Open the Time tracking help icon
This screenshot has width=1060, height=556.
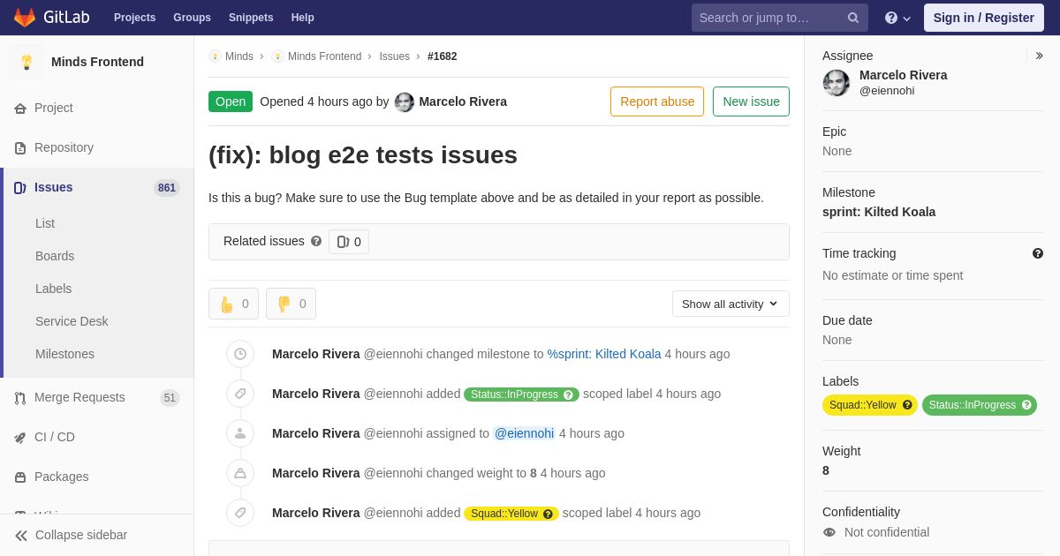click(x=1038, y=253)
